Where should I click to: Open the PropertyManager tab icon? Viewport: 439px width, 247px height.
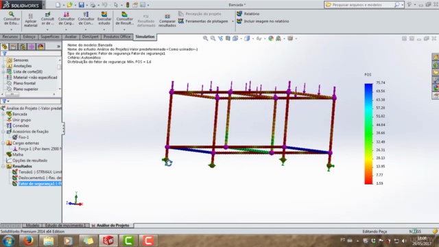coord(14,47)
